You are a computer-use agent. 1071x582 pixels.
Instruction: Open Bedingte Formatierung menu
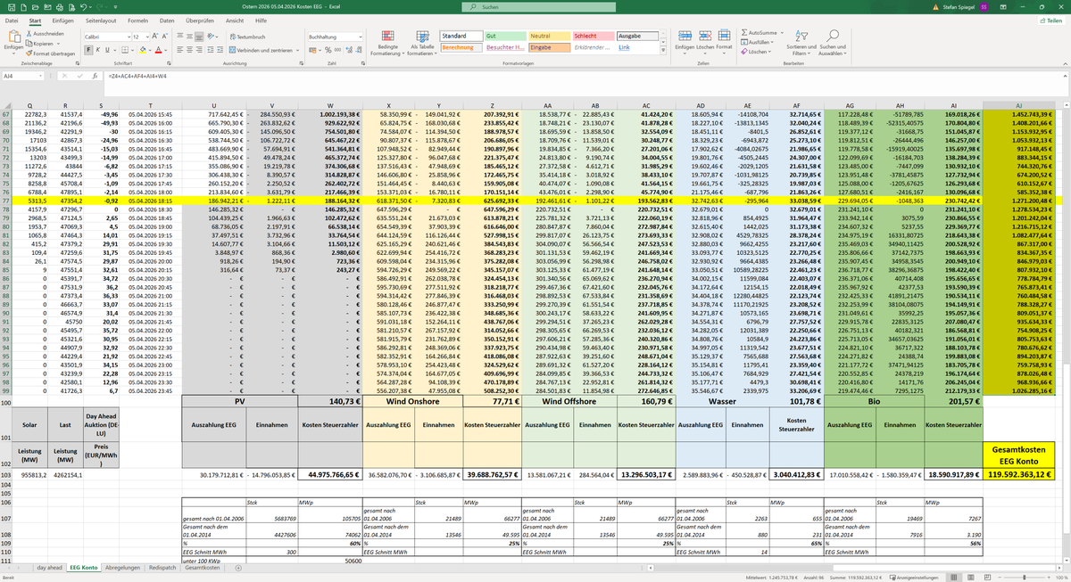click(387, 42)
